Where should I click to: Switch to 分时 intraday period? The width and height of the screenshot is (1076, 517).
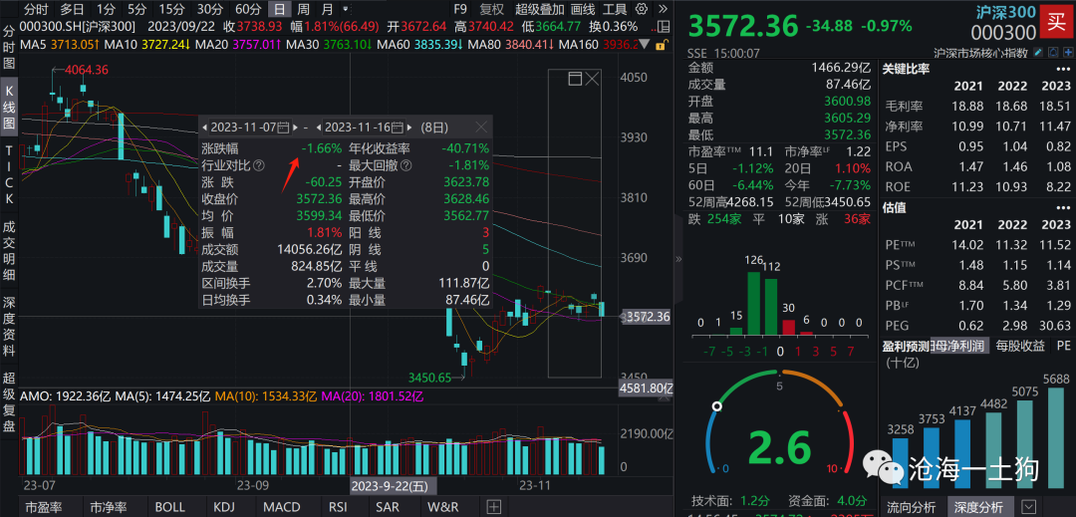[x=36, y=9]
